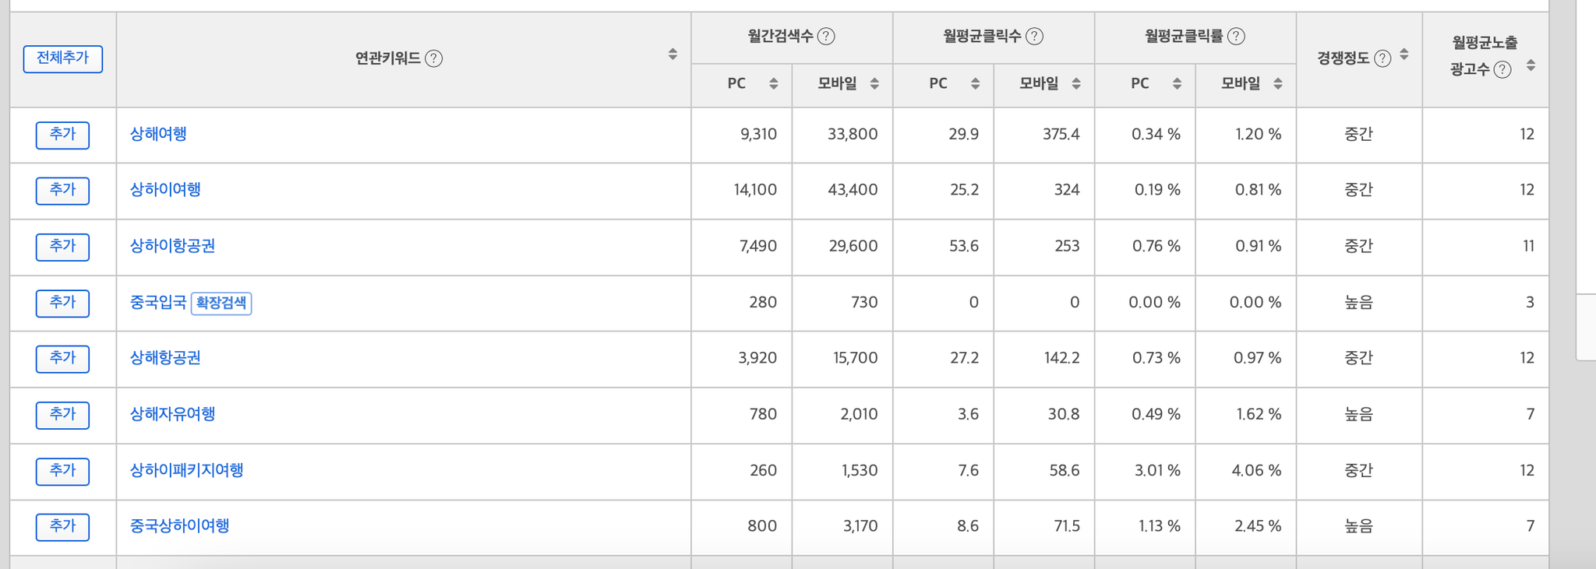The image size is (1596, 569).
Task: Sort 월간검색수 모바일 column
Action: pyautogui.click(x=874, y=83)
